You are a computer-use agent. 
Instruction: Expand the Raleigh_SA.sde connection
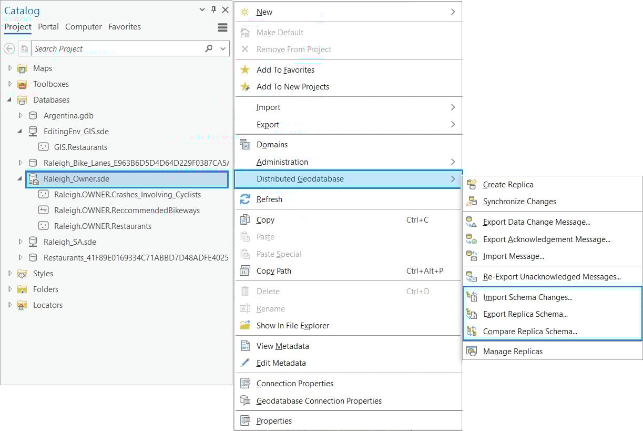click(20, 242)
